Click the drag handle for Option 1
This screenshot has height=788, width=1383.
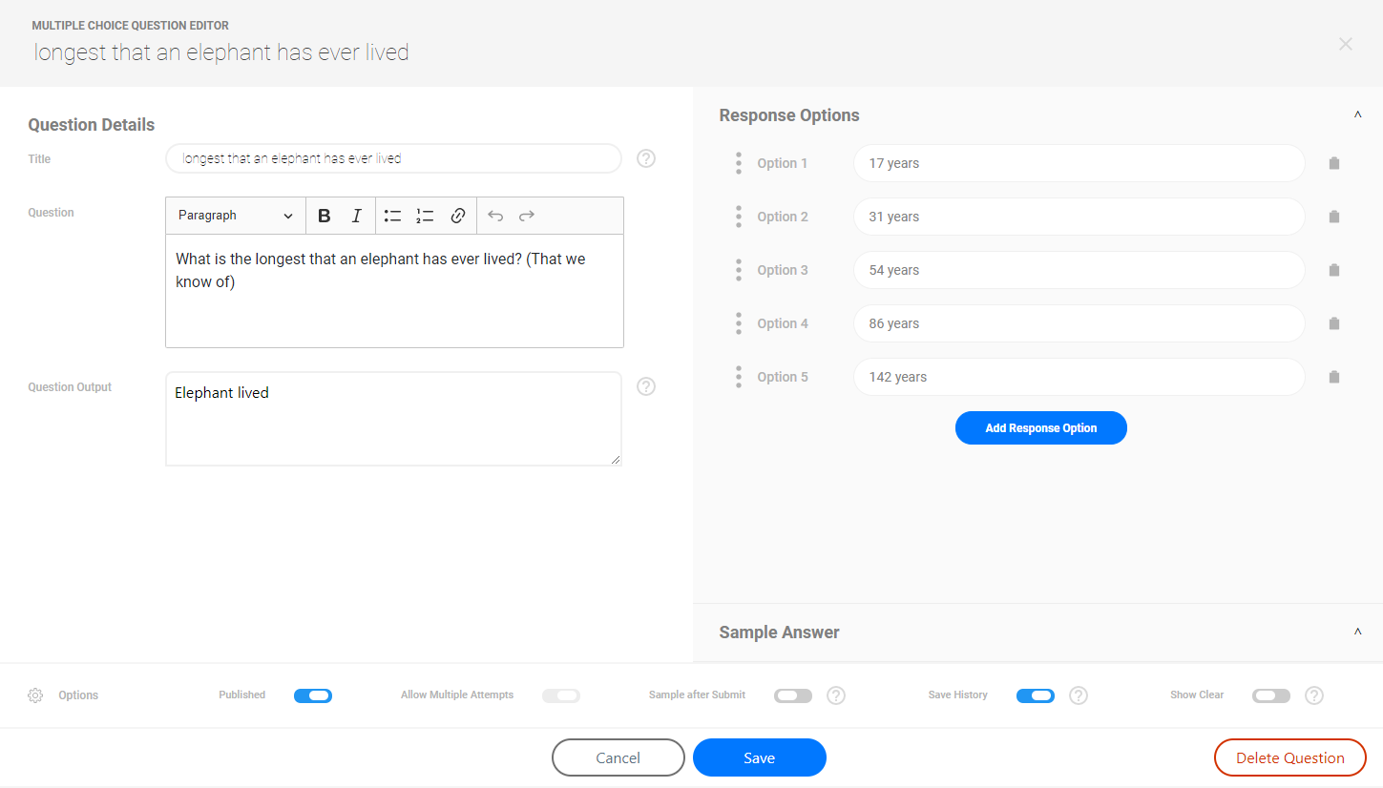(739, 163)
